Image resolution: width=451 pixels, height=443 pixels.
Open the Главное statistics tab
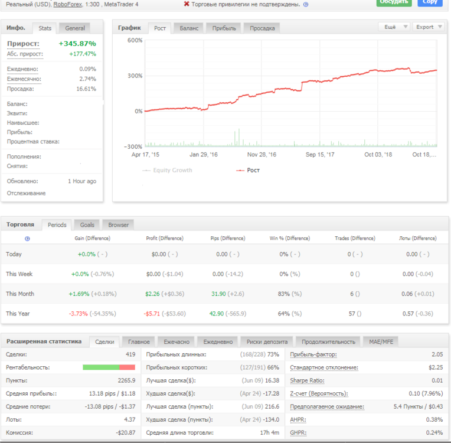139,341
